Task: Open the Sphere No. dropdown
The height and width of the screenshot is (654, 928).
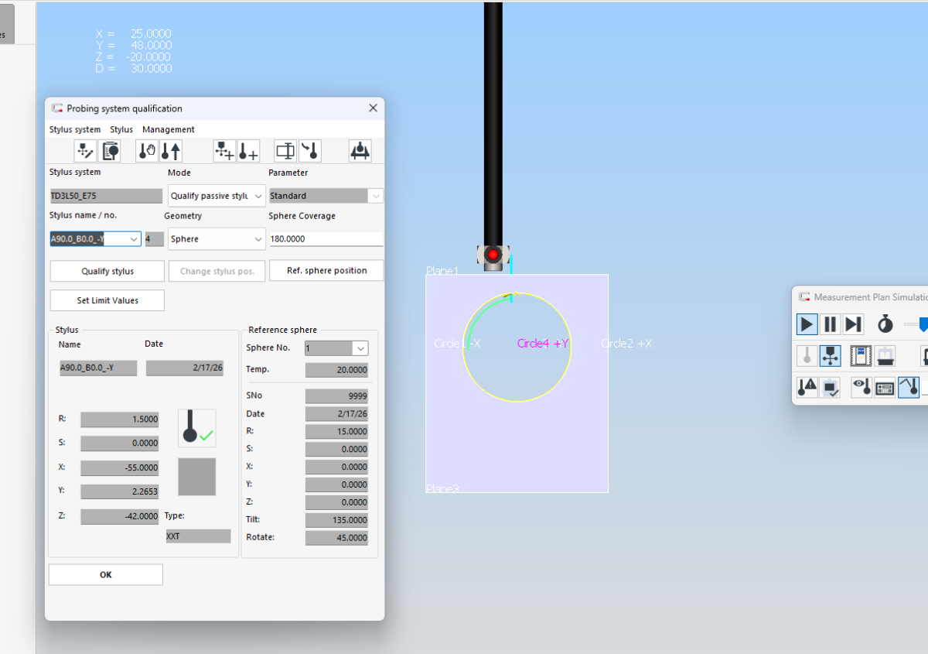Action: [336, 348]
